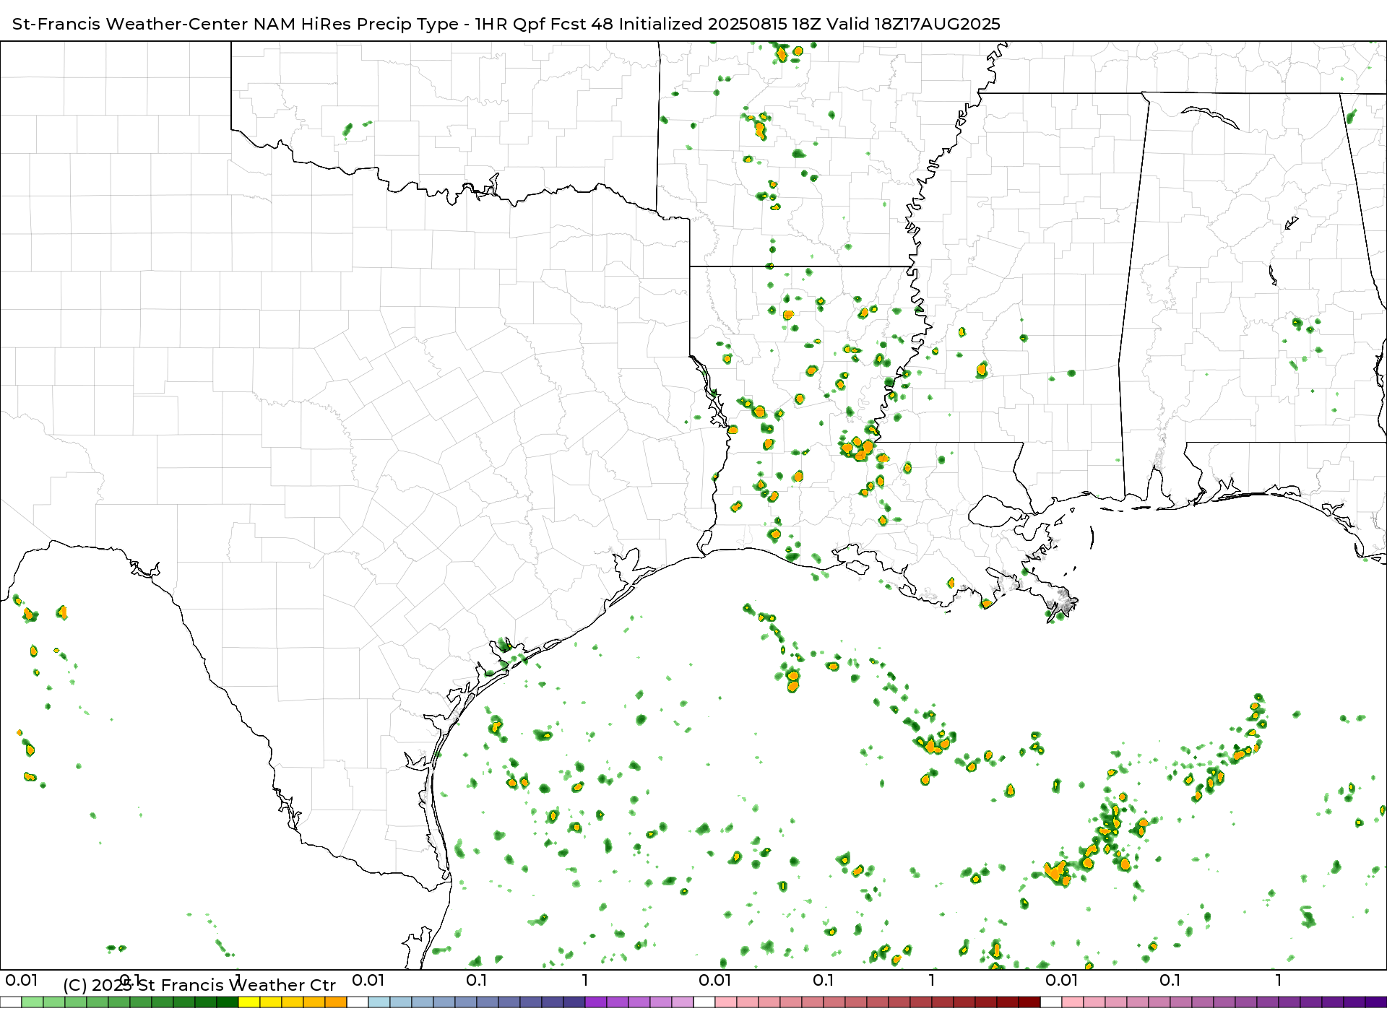The width and height of the screenshot is (1387, 1011).
Task: Click the darkest maroon swatch in the red scale
Action: coord(1029,1002)
